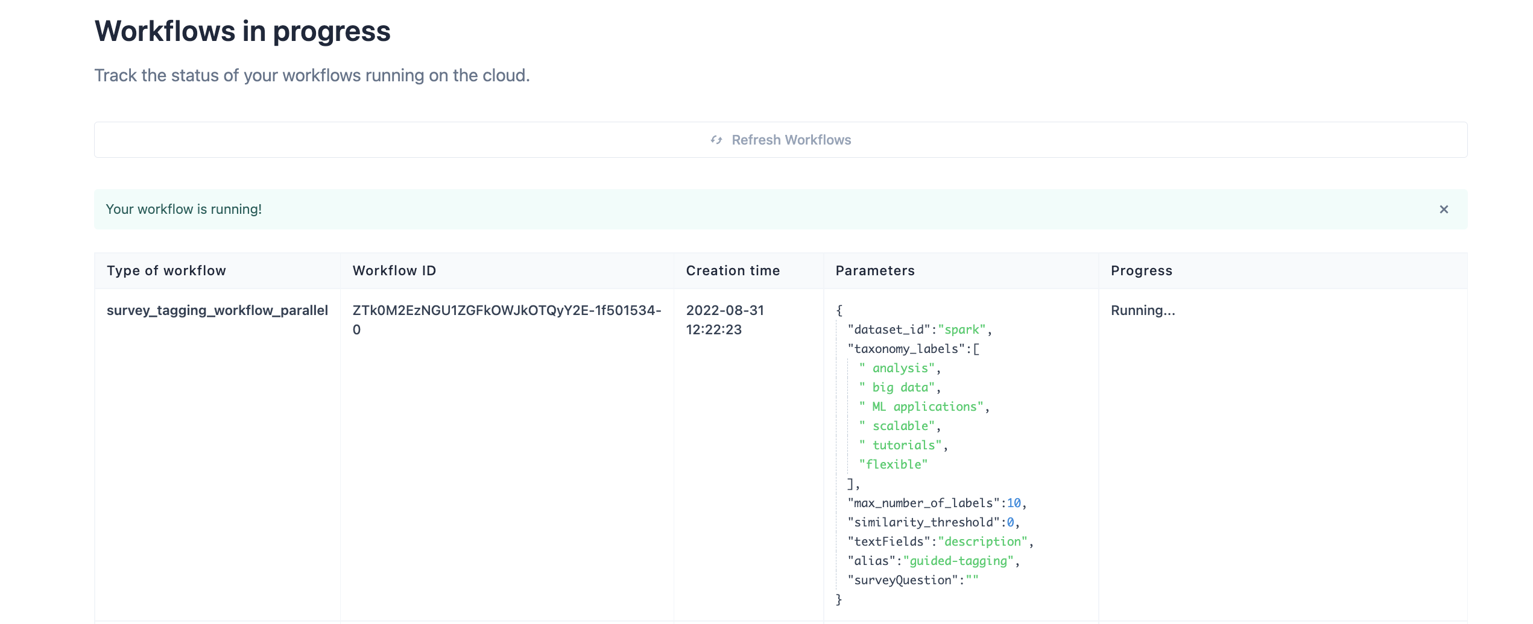
Task: Click the " tutorials" taxonomy label
Action: (x=900, y=445)
